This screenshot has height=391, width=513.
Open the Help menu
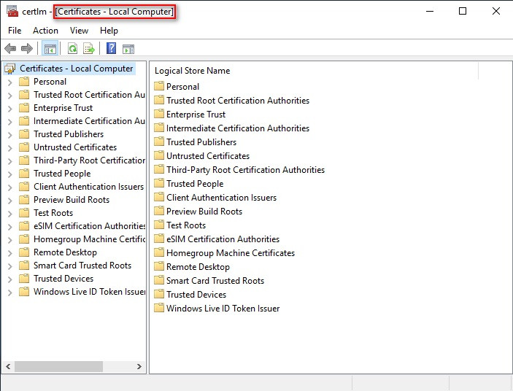tap(109, 31)
